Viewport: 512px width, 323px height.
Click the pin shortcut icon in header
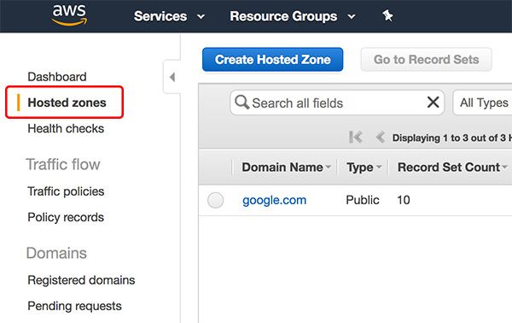pos(387,15)
